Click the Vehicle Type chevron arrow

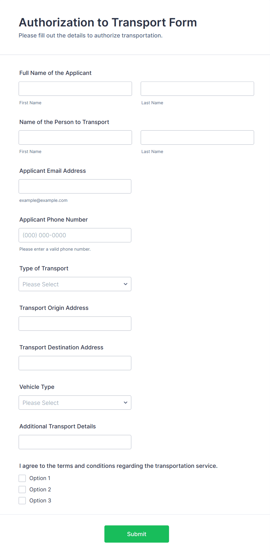click(x=125, y=403)
